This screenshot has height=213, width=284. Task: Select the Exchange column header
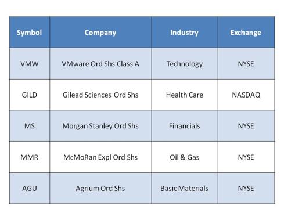coord(246,33)
